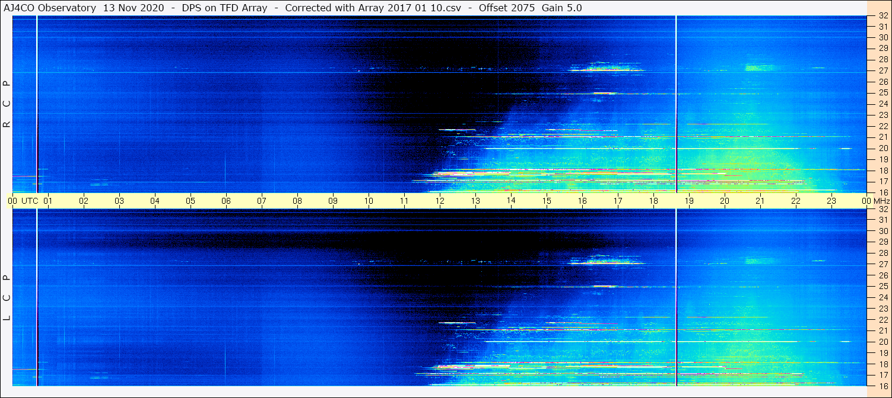Click the 12 hour mark on the UTC axis
The width and height of the screenshot is (892, 398).
pos(440,201)
